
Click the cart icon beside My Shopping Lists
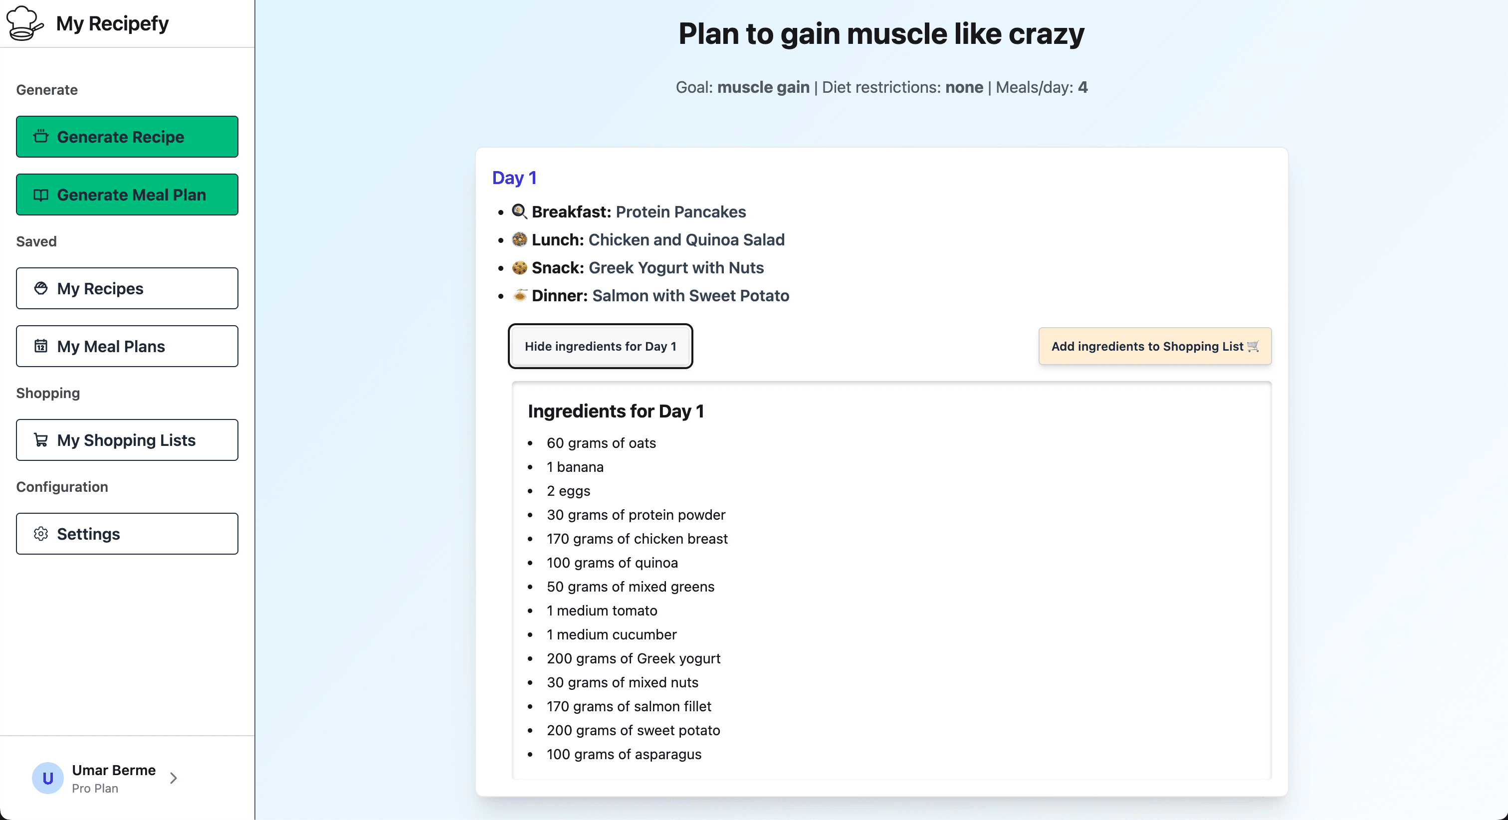point(40,439)
